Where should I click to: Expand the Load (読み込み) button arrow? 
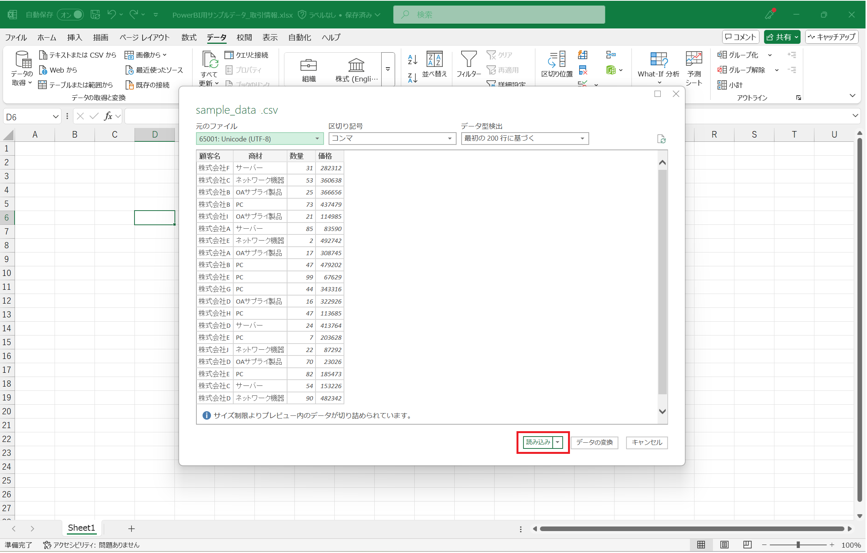point(558,442)
